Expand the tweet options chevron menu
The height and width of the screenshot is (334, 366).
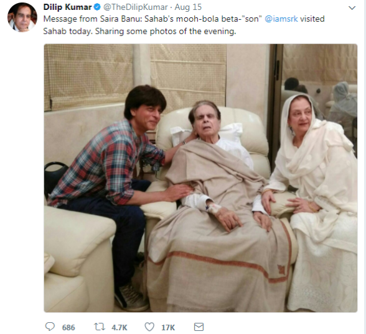[x=352, y=8]
